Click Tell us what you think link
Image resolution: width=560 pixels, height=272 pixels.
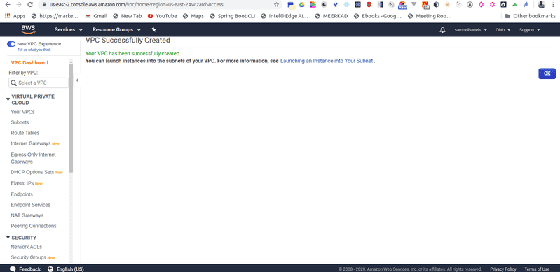click(34, 50)
